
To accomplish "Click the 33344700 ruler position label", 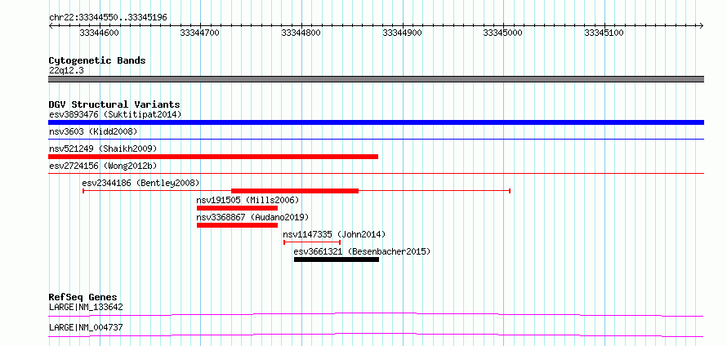I will pyautogui.click(x=200, y=33).
